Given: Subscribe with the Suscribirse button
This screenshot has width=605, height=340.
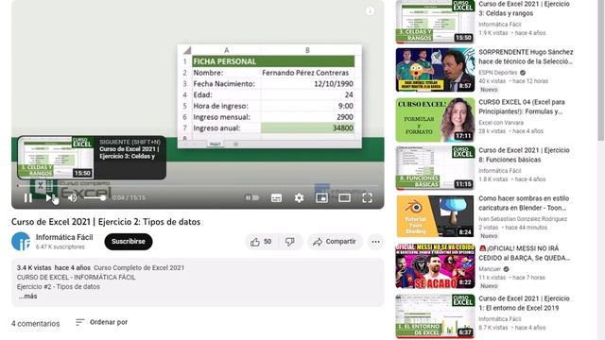Looking at the screenshot, I should [x=129, y=242].
